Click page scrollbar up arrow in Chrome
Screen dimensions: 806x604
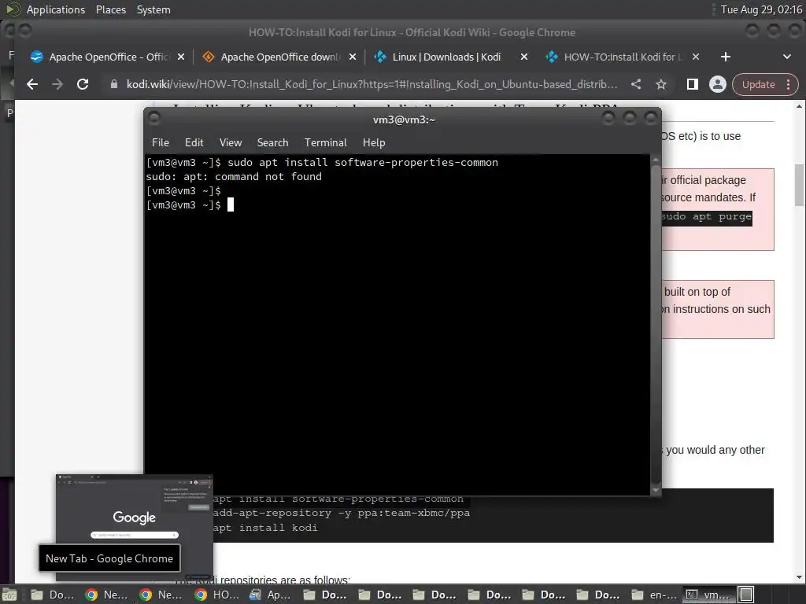click(x=800, y=106)
